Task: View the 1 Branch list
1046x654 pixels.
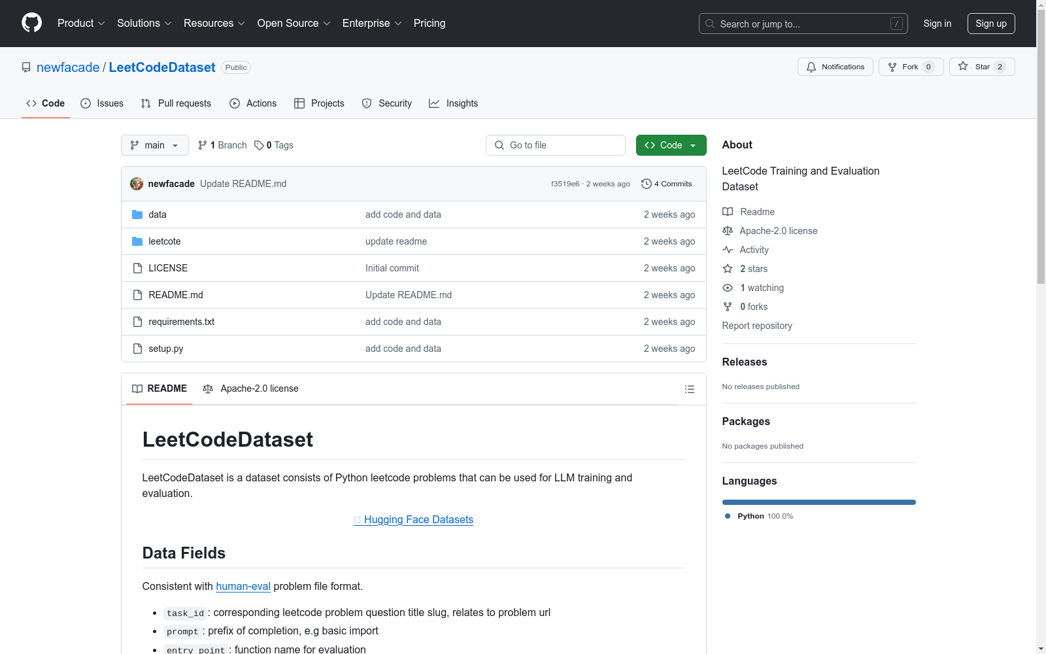Action: (x=222, y=145)
